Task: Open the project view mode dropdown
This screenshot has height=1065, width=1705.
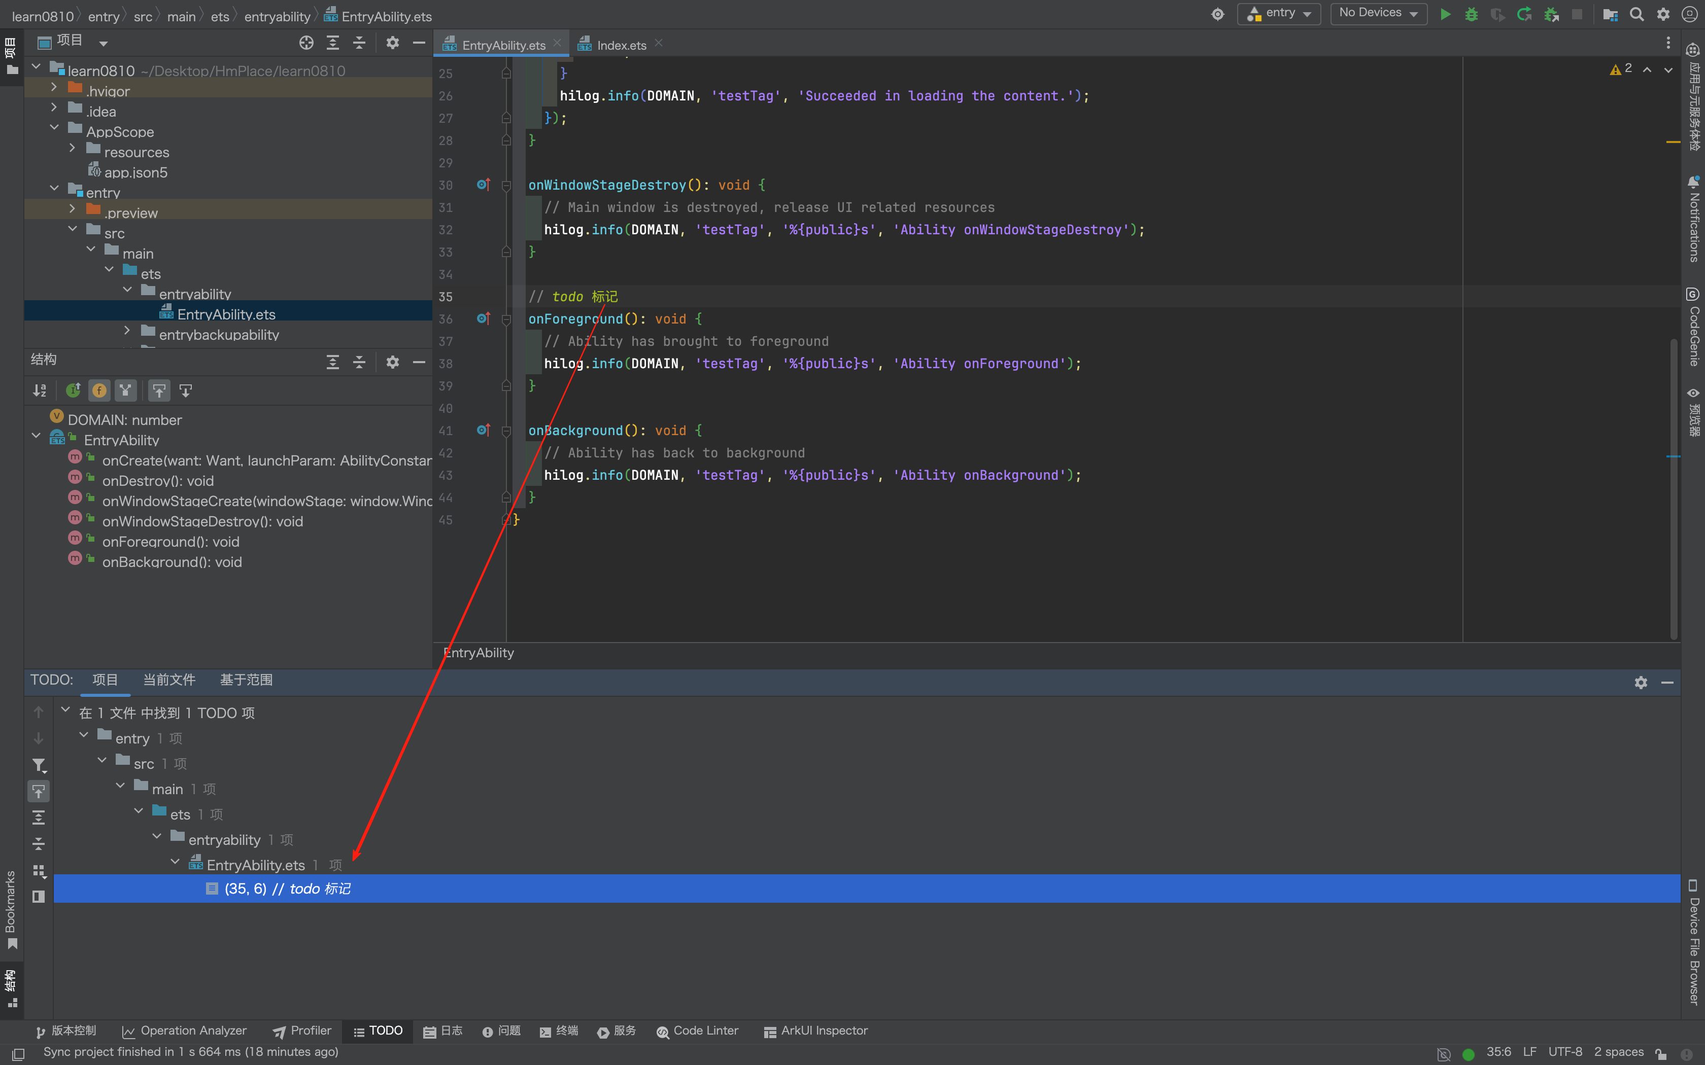Action: (x=104, y=44)
